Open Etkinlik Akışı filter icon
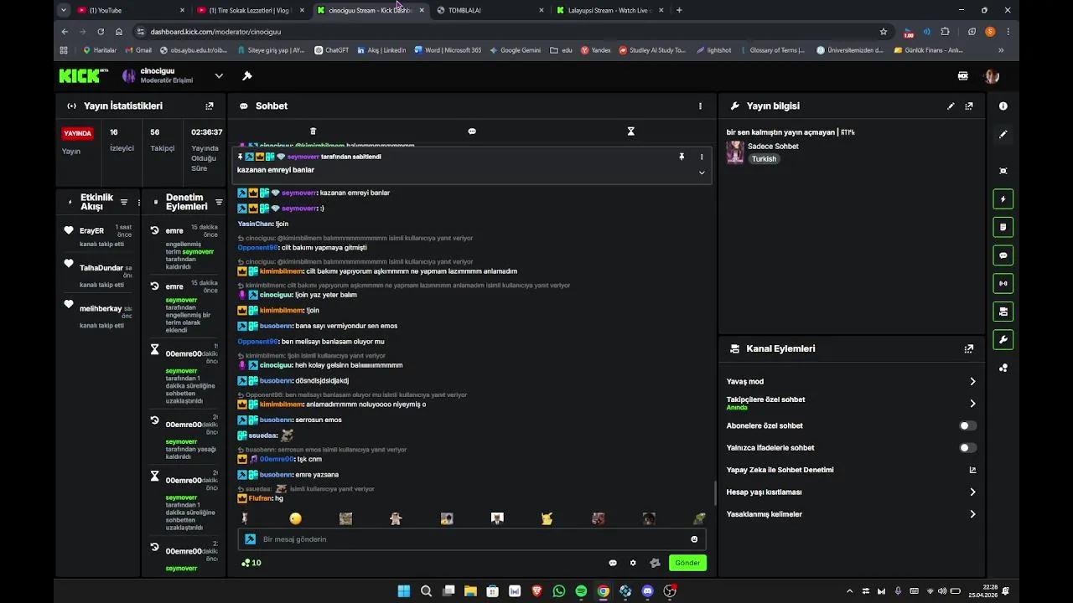This screenshot has height=603, width=1073. [124, 202]
